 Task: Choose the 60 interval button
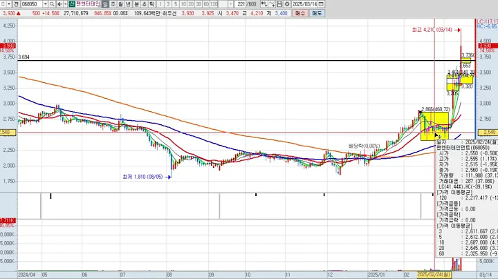coord(206,4)
